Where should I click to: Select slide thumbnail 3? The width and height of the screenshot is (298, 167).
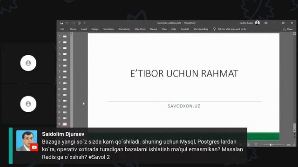tap(65, 48)
